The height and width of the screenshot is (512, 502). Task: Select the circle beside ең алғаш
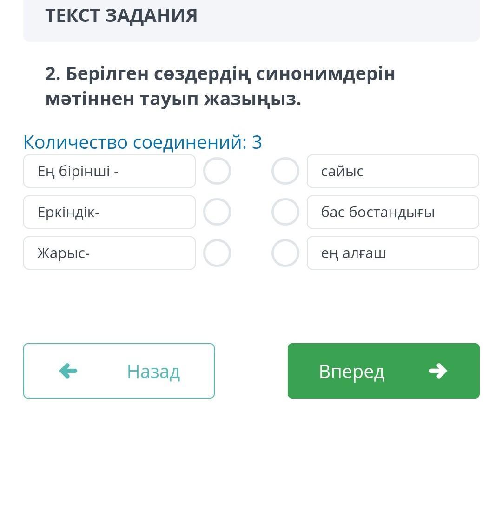(285, 253)
